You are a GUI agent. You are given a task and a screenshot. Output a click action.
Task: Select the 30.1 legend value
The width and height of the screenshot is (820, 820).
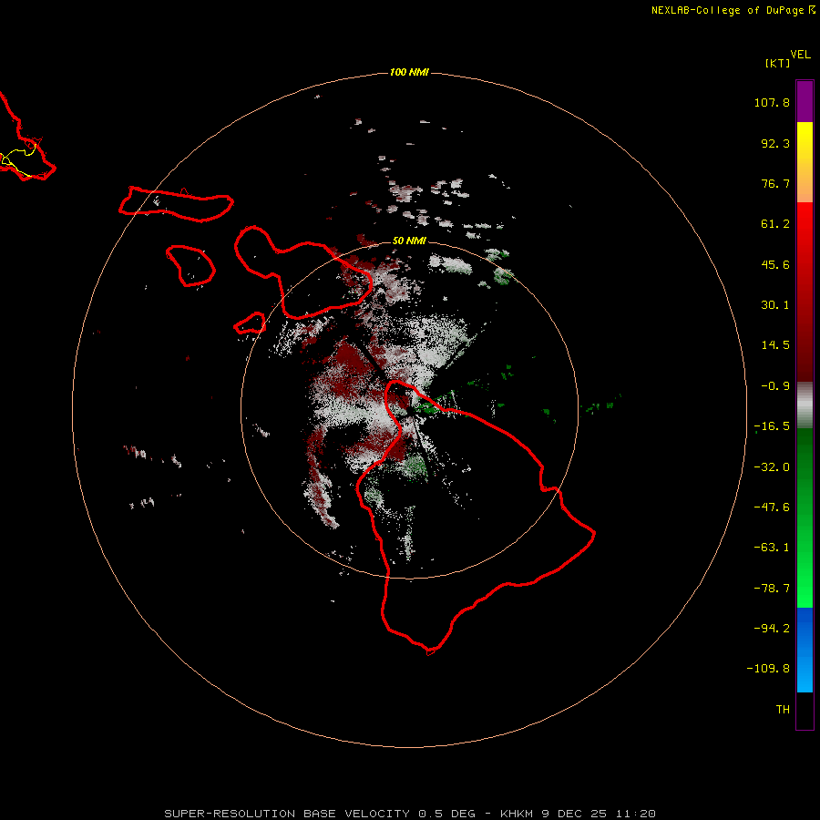point(775,305)
